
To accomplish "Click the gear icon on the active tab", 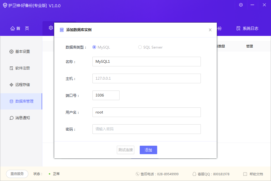I will (51, 28).
